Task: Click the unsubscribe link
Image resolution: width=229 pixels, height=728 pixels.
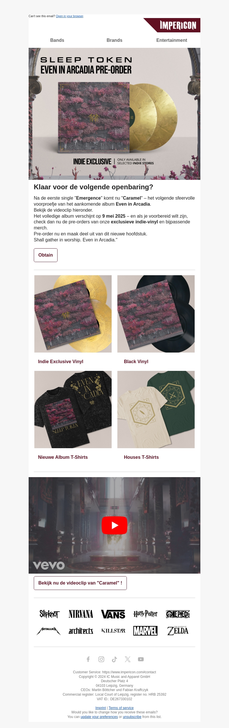Action: tap(132, 717)
